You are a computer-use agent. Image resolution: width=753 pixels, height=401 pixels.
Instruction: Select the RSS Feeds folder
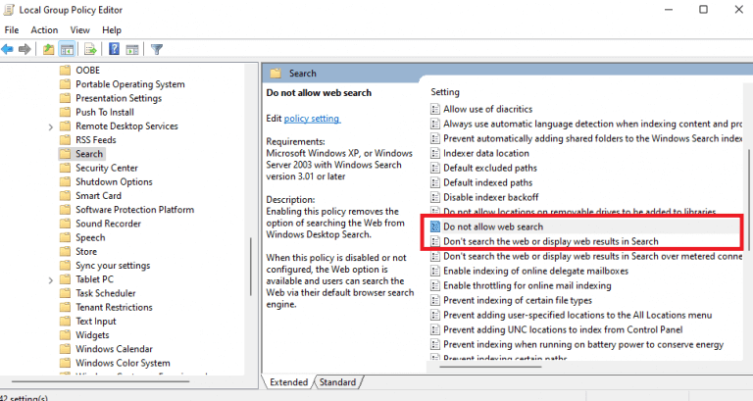coord(95,140)
